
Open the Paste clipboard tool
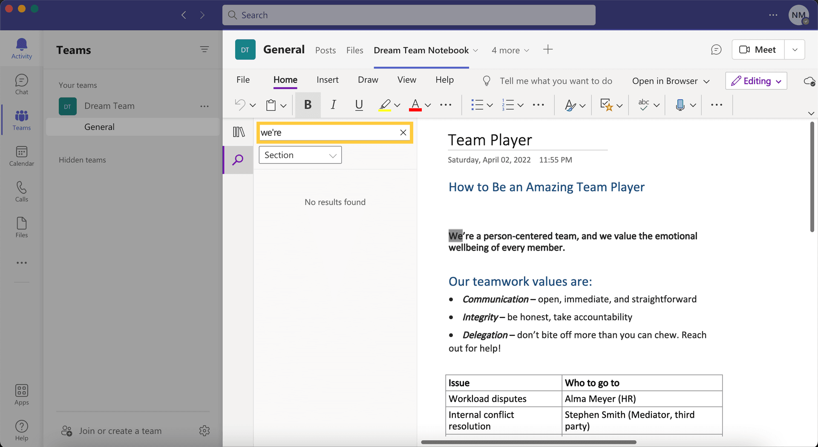[x=272, y=105]
